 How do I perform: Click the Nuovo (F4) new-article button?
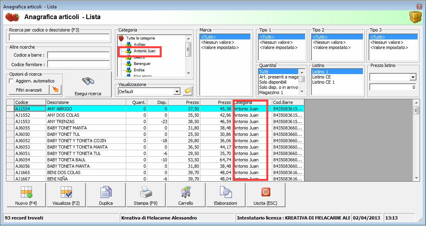coord(26,195)
